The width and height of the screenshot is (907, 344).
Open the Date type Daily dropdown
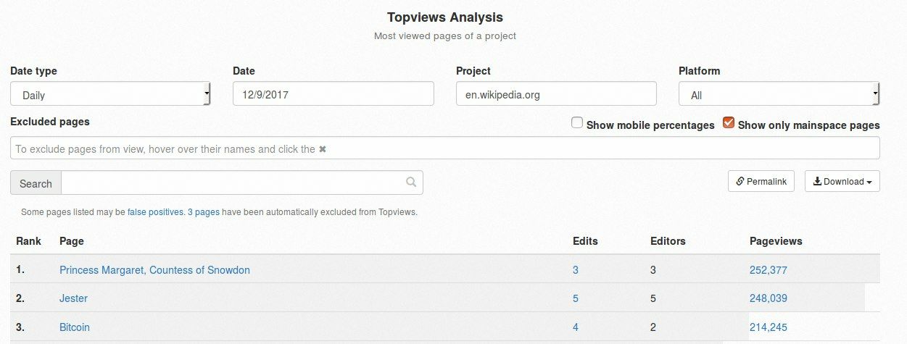[110, 94]
